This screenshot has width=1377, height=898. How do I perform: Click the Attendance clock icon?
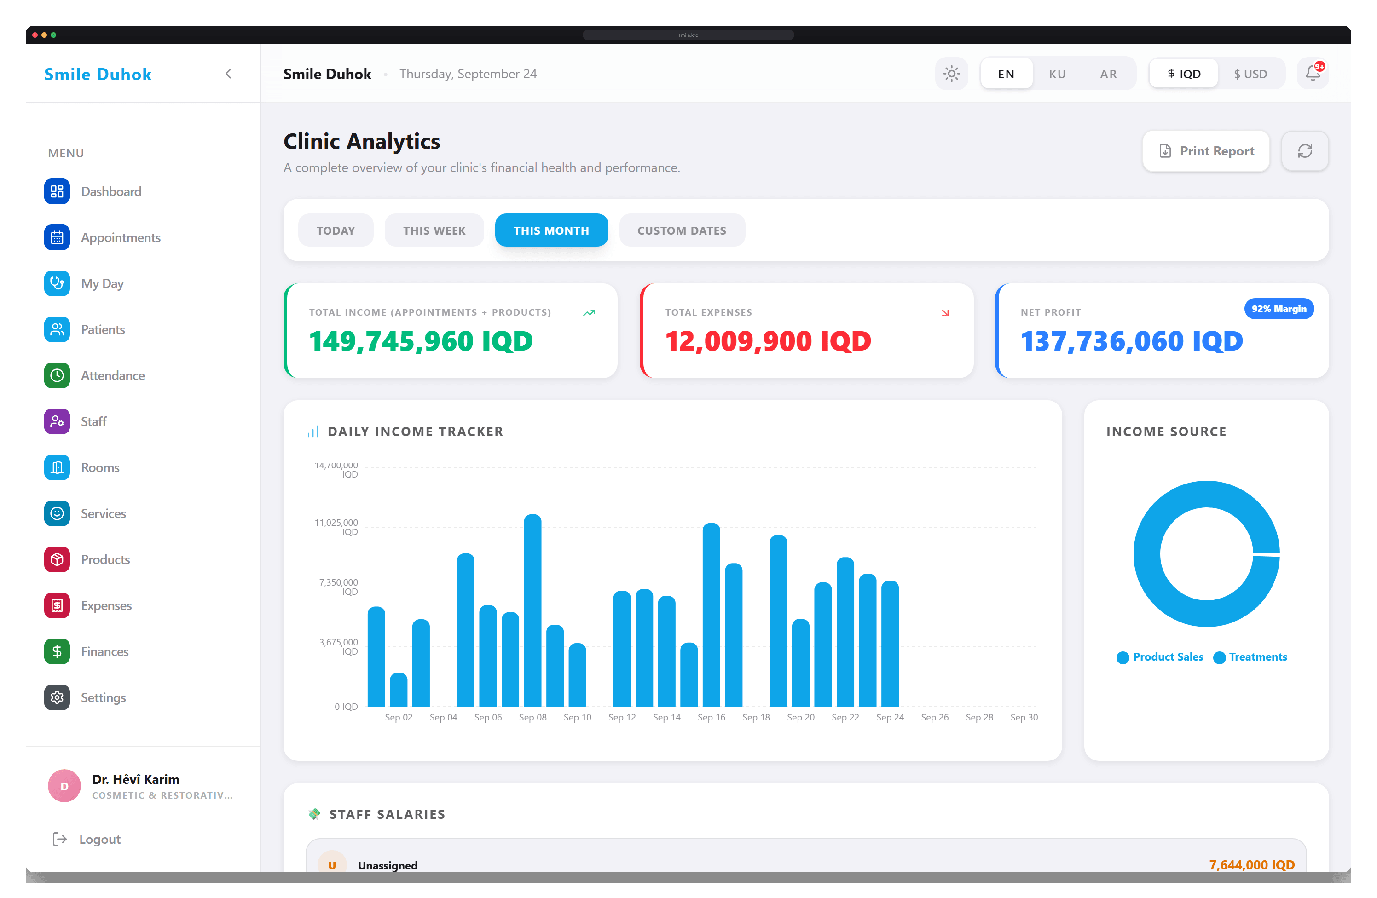[x=57, y=375]
